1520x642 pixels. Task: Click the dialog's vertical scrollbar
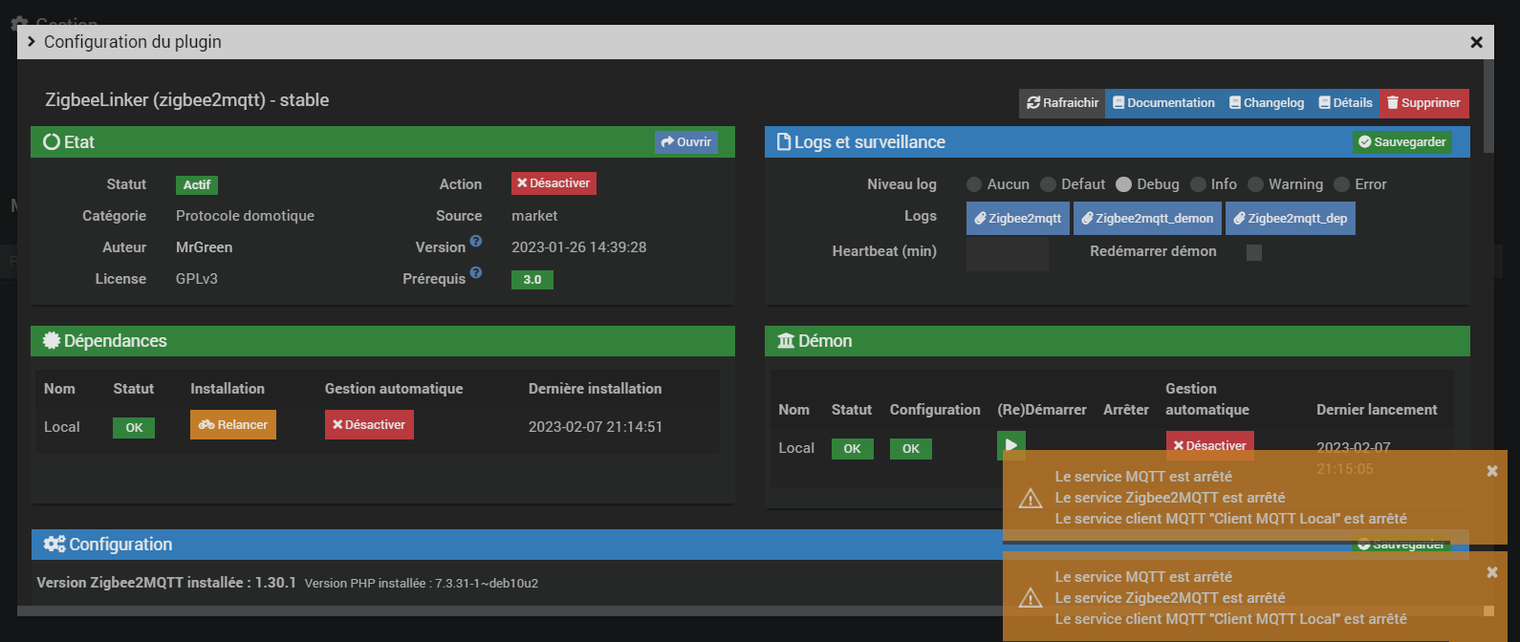[1488, 106]
